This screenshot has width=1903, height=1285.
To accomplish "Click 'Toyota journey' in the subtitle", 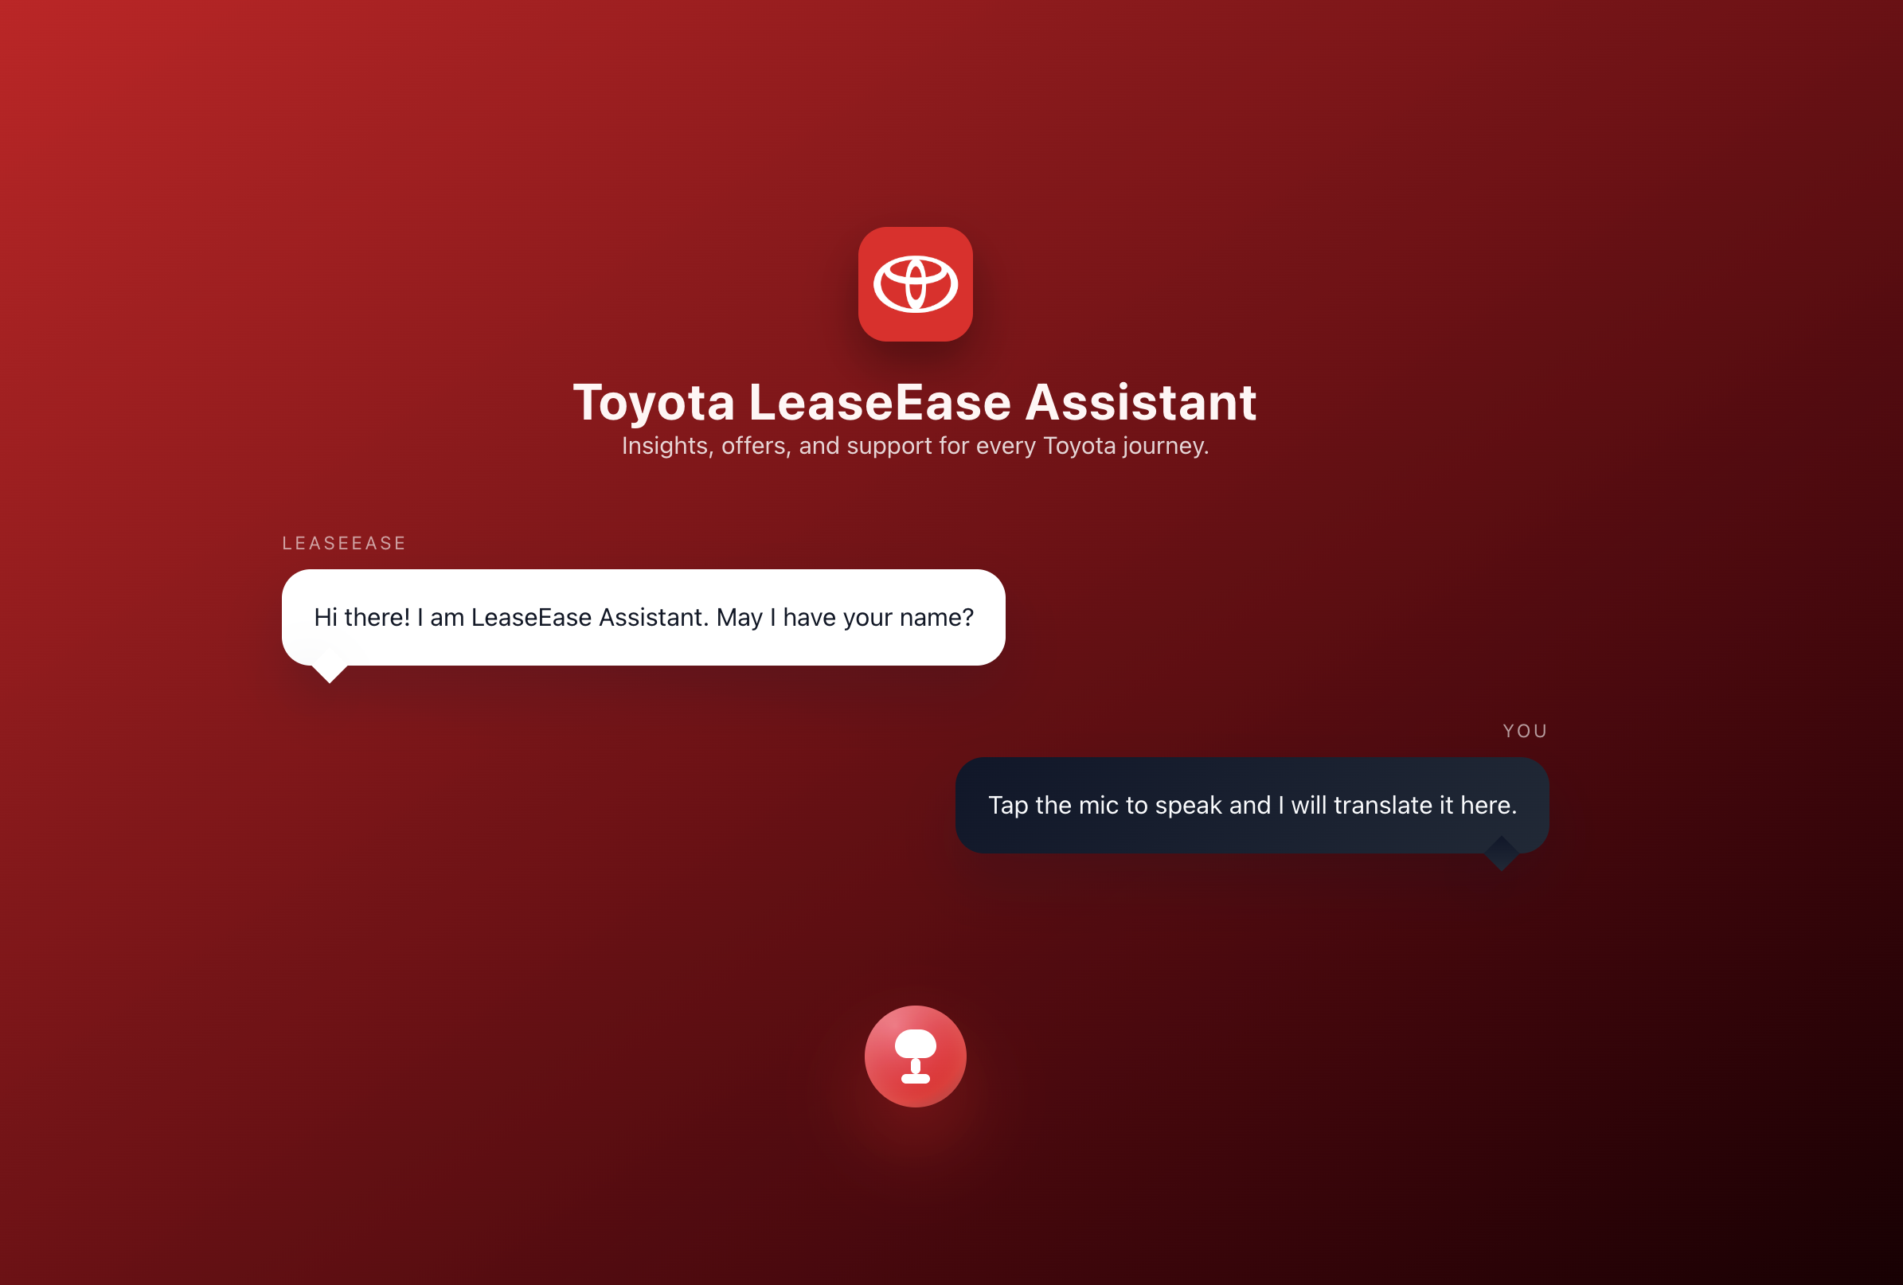I will [x=1124, y=446].
